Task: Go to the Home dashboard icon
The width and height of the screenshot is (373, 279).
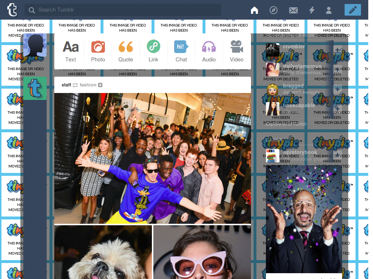Action: [254, 10]
